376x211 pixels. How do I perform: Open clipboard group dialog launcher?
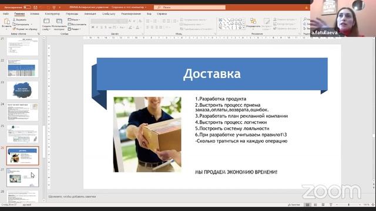[39, 34]
